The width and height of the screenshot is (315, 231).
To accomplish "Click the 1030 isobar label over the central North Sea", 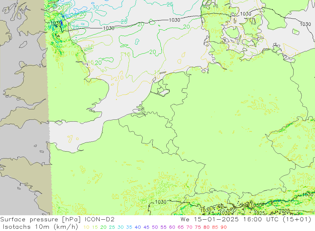I will [175, 20].
